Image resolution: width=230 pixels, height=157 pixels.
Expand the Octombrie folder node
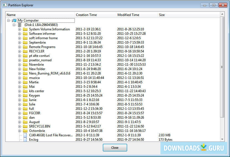19,131
